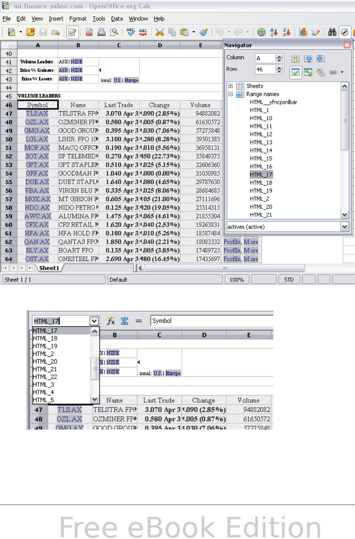Toggle the Navigator Contents list button
The image size is (355, 539).
(x=295, y=72)
